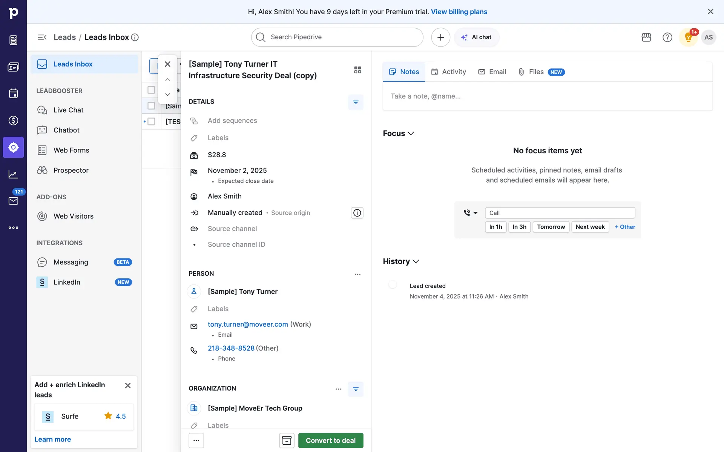The image size is (724, 452).
Task: Open the Insights chart icon in sidebar
Action: (13, 174)
